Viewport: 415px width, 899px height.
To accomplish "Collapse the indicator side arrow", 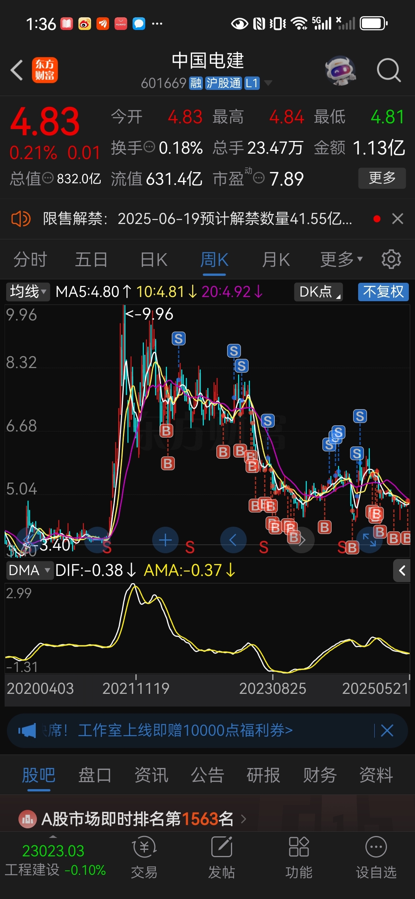I will click(x=402, y=571).
